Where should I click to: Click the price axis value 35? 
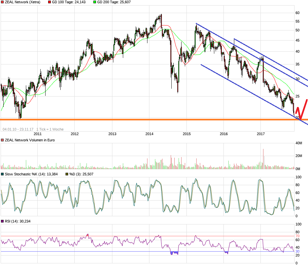coord(298,64)
